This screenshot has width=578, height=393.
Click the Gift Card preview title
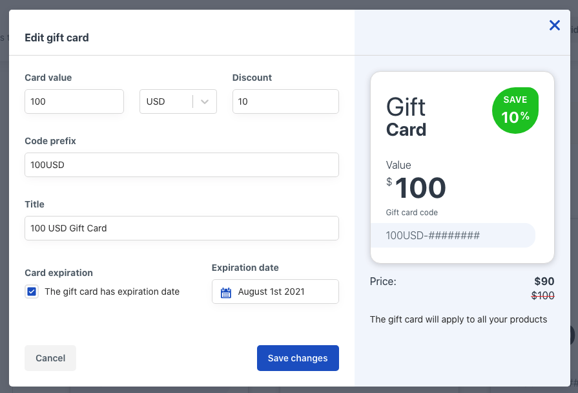tap(406, 118)
